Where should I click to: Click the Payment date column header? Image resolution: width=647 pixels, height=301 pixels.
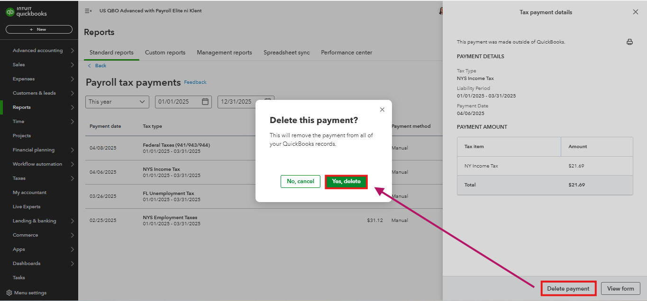105,126
